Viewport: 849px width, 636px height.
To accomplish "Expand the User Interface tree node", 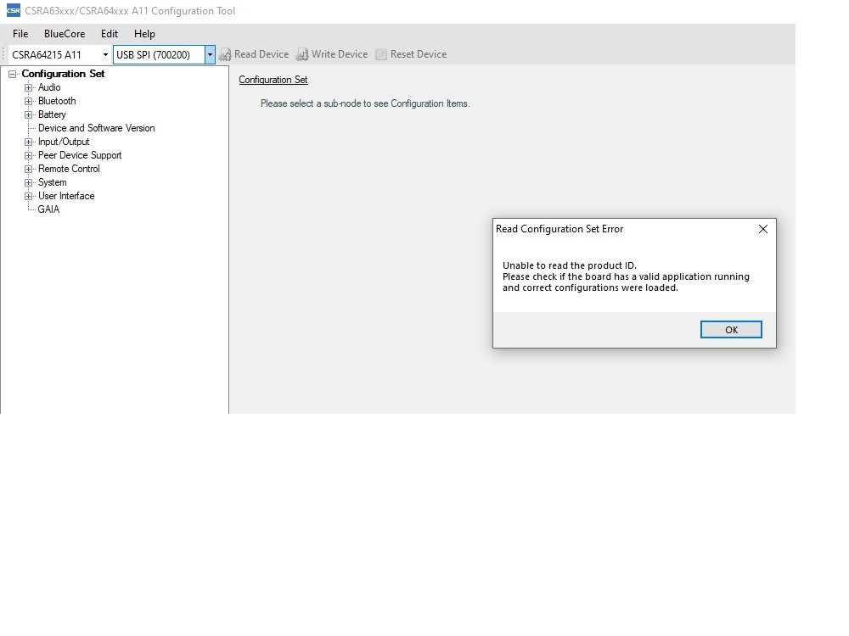I will [x=28, y=196].
